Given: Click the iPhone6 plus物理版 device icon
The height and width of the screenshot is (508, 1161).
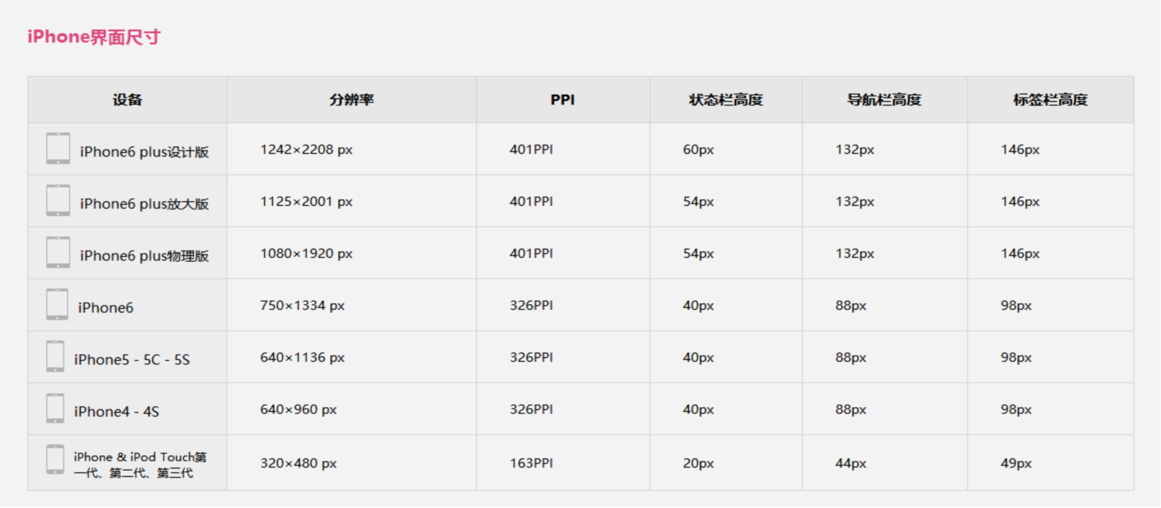Looking at the screenshot, I should 58,252.
